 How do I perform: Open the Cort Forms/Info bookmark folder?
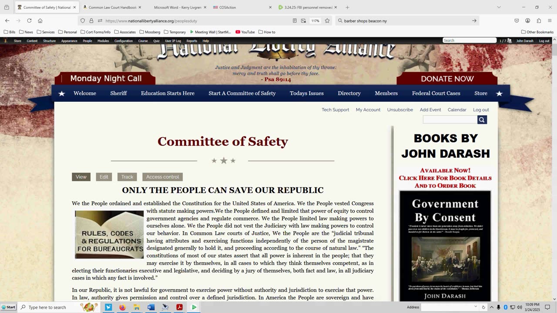[x=95, y=32]
